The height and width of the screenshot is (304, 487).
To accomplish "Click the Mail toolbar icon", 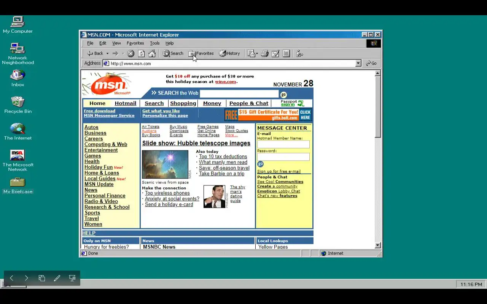I will [251, 54].
